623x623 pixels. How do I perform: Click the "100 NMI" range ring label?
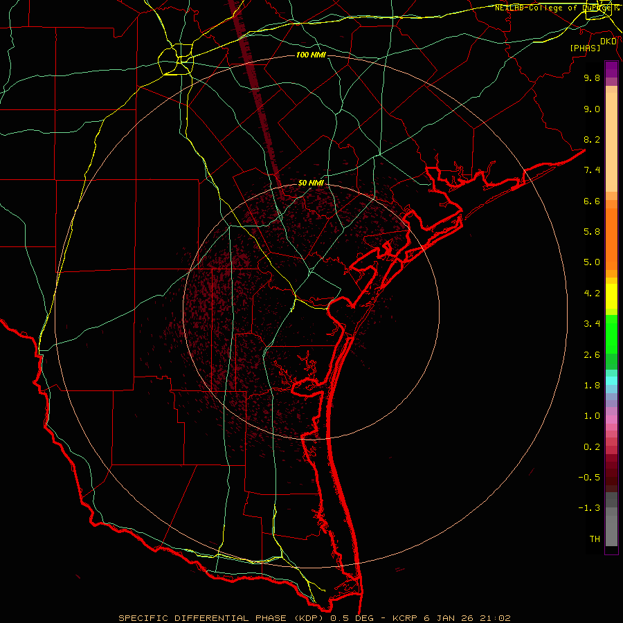click(311, 55)
